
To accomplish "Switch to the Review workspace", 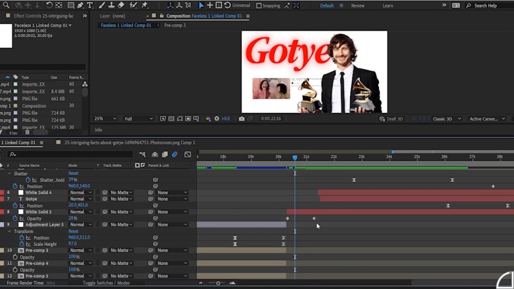I will 358,6.
